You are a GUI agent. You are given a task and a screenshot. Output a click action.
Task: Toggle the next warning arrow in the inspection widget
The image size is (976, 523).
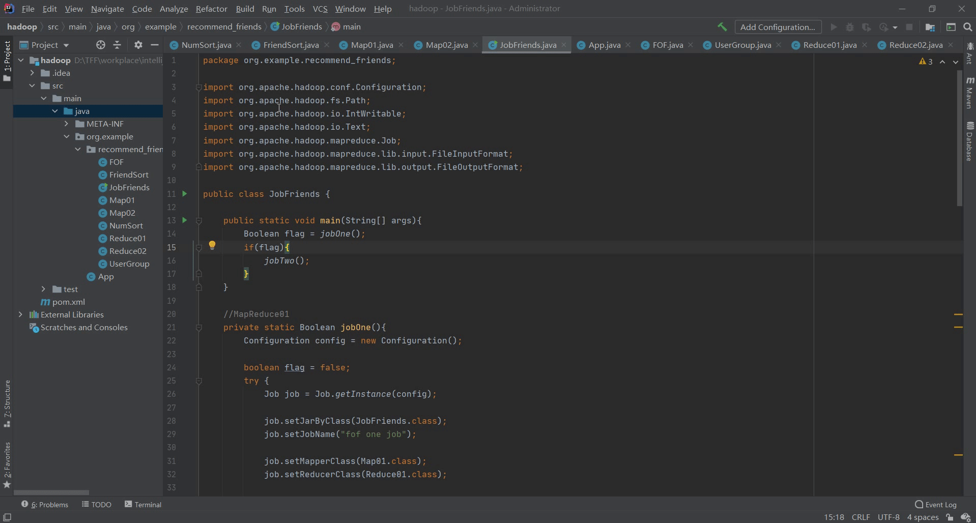(x=956, y=62)
